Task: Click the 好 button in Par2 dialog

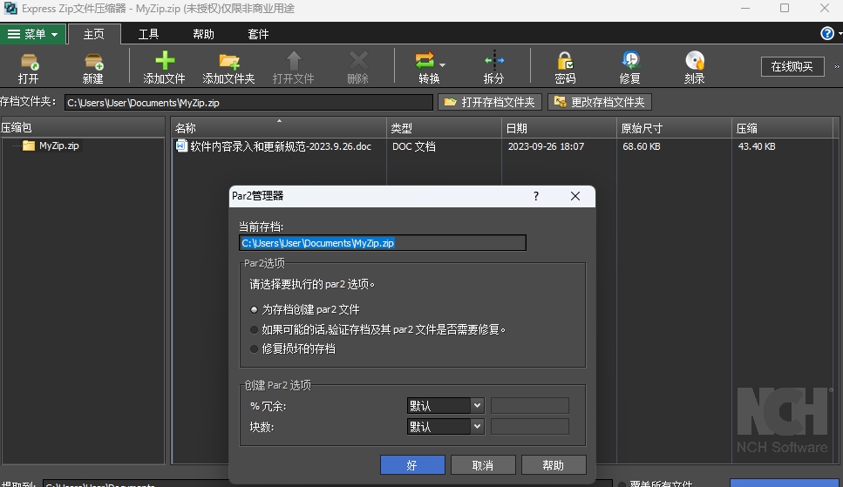Action: pos(412,465)
